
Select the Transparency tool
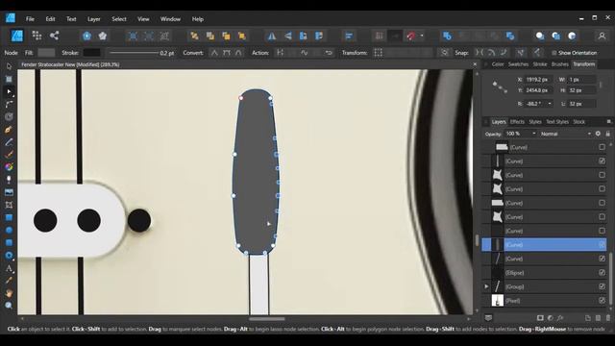click(x=9, y=180)
